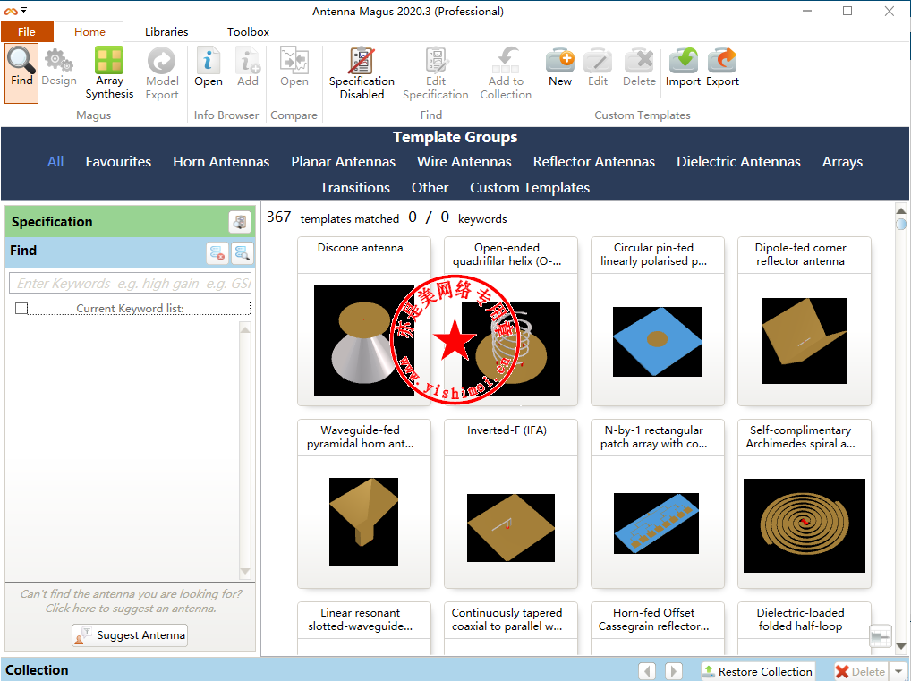911x681 pixels.
Task: Click the keyword list scroll-down arrow
Action: point(245,572)
